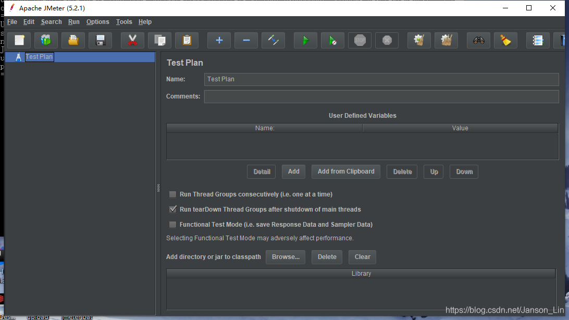This screenshot has height=320, width=569.
Task: Open the Edit menu
Action: coord(29,22)
